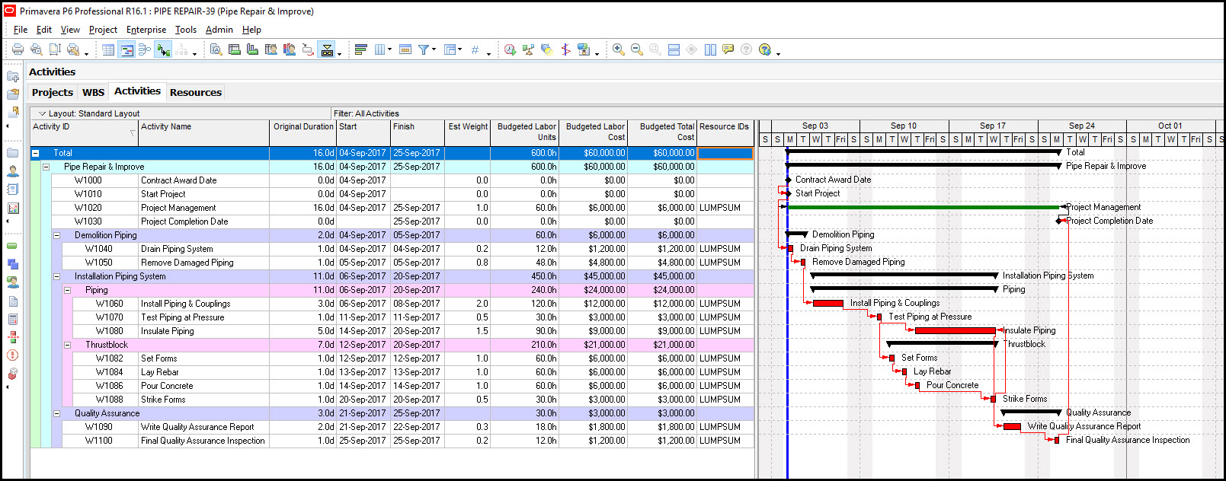Toggle relationship lines button in toolbar

click(163, 49)
